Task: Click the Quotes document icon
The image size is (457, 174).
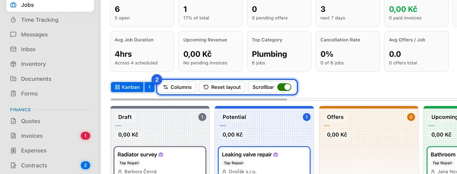Action: 13,121
